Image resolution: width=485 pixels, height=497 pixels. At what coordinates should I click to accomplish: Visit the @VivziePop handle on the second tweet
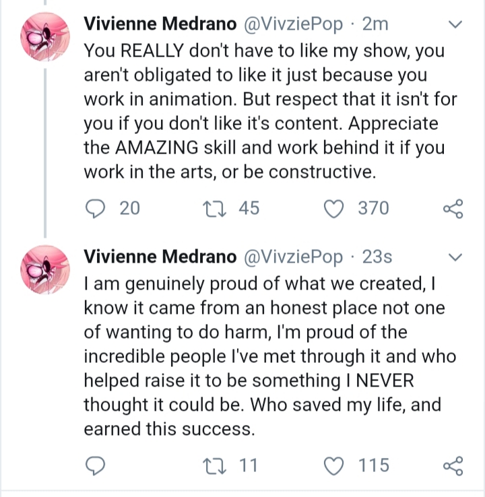293,257
